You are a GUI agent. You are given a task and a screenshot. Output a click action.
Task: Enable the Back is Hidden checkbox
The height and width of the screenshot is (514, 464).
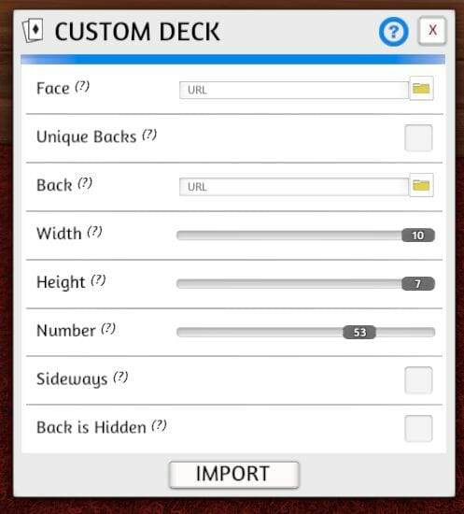click(x=418, y=428)
